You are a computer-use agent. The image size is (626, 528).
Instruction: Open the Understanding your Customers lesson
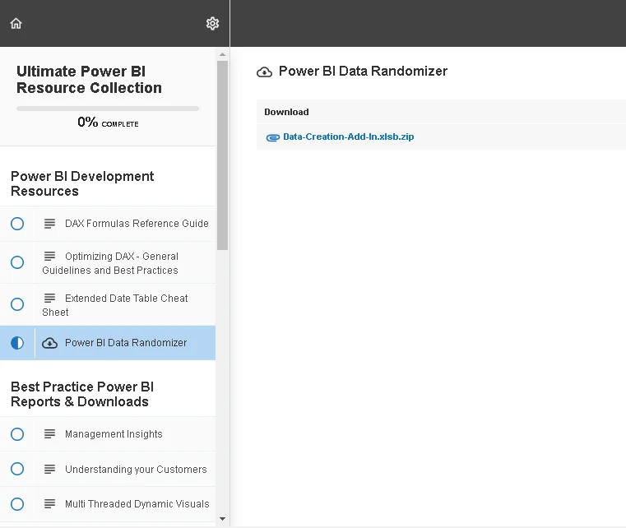pos(136,469)
